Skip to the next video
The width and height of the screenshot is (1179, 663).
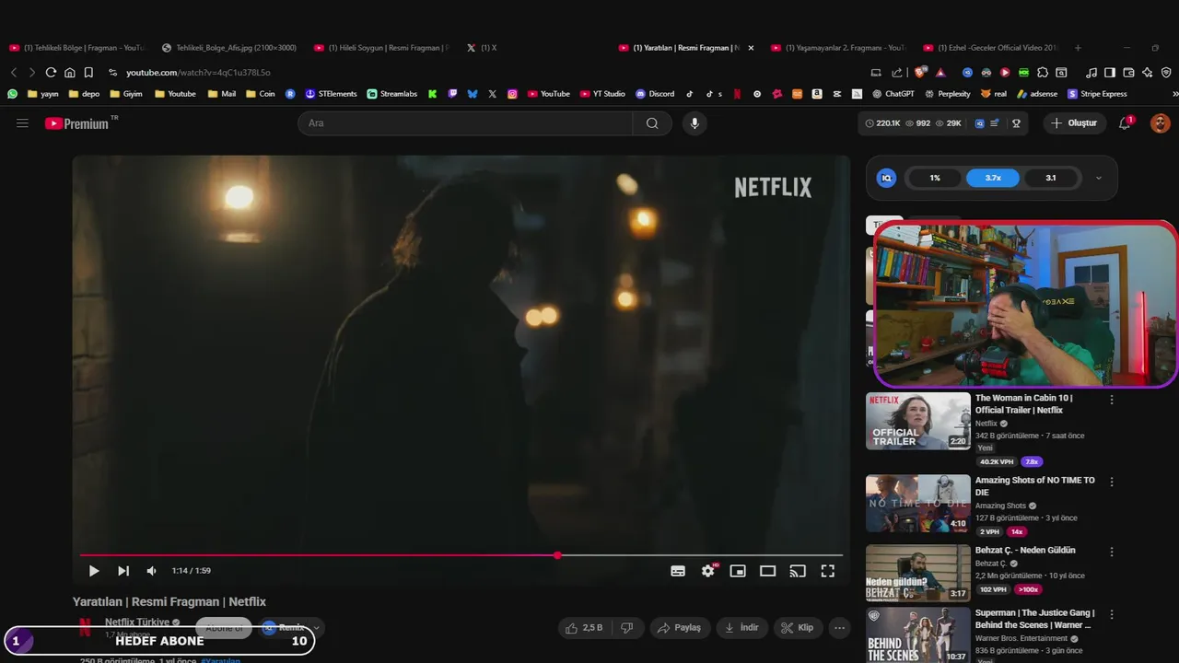coord(123,571)
